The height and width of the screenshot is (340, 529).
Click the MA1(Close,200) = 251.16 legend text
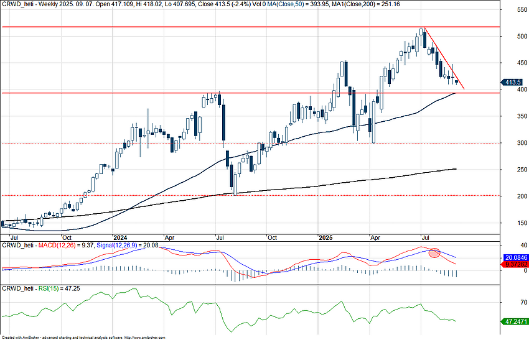365,4
